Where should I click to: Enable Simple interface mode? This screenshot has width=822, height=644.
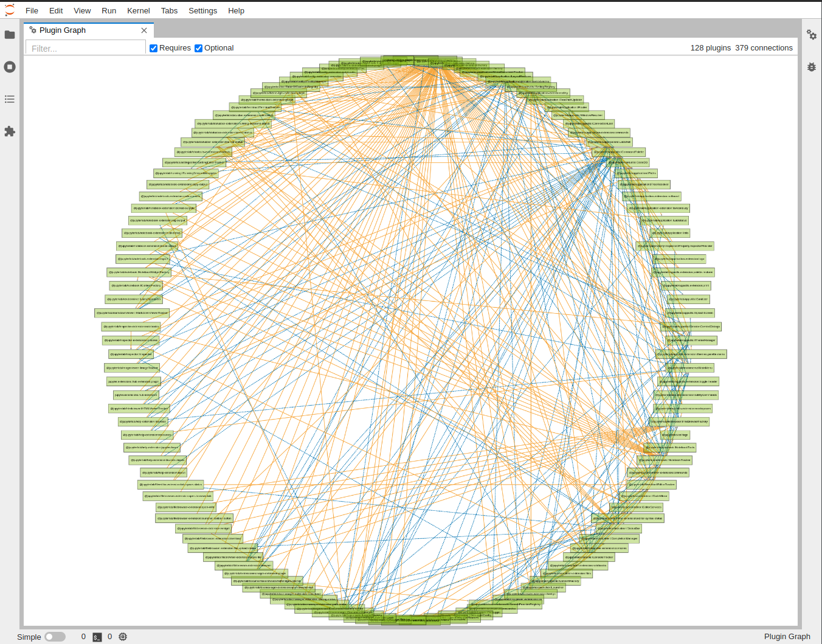pos(55,637)
